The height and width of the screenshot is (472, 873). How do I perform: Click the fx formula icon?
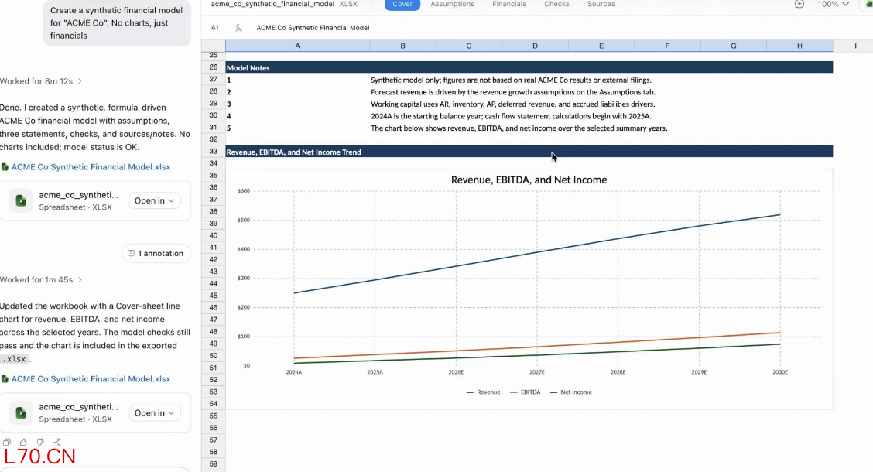point(238,27)
